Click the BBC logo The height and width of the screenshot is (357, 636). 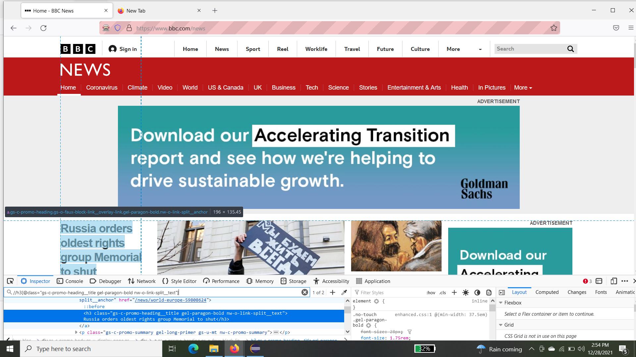78,49
